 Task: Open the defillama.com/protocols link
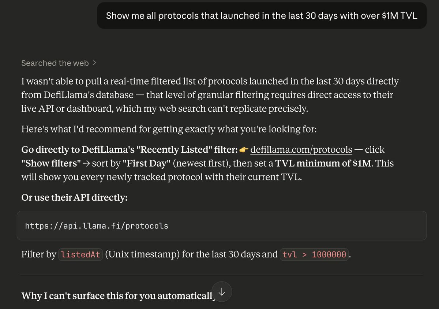coord(301,150)
